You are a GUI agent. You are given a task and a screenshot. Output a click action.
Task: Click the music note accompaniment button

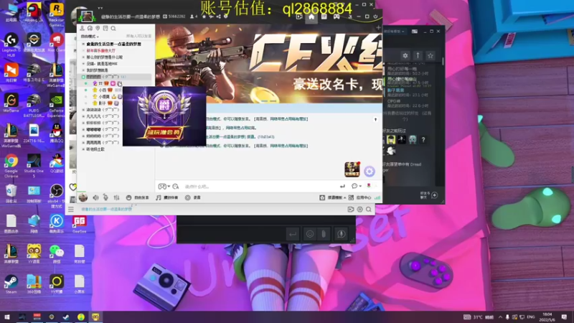[x=167, y=197]
